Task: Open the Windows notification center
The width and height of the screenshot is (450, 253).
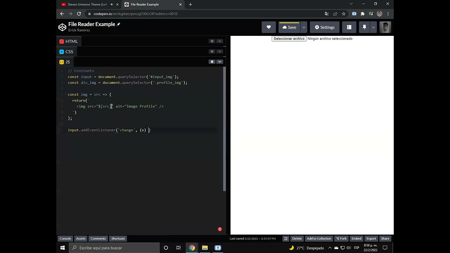Action: pos(385,248)
